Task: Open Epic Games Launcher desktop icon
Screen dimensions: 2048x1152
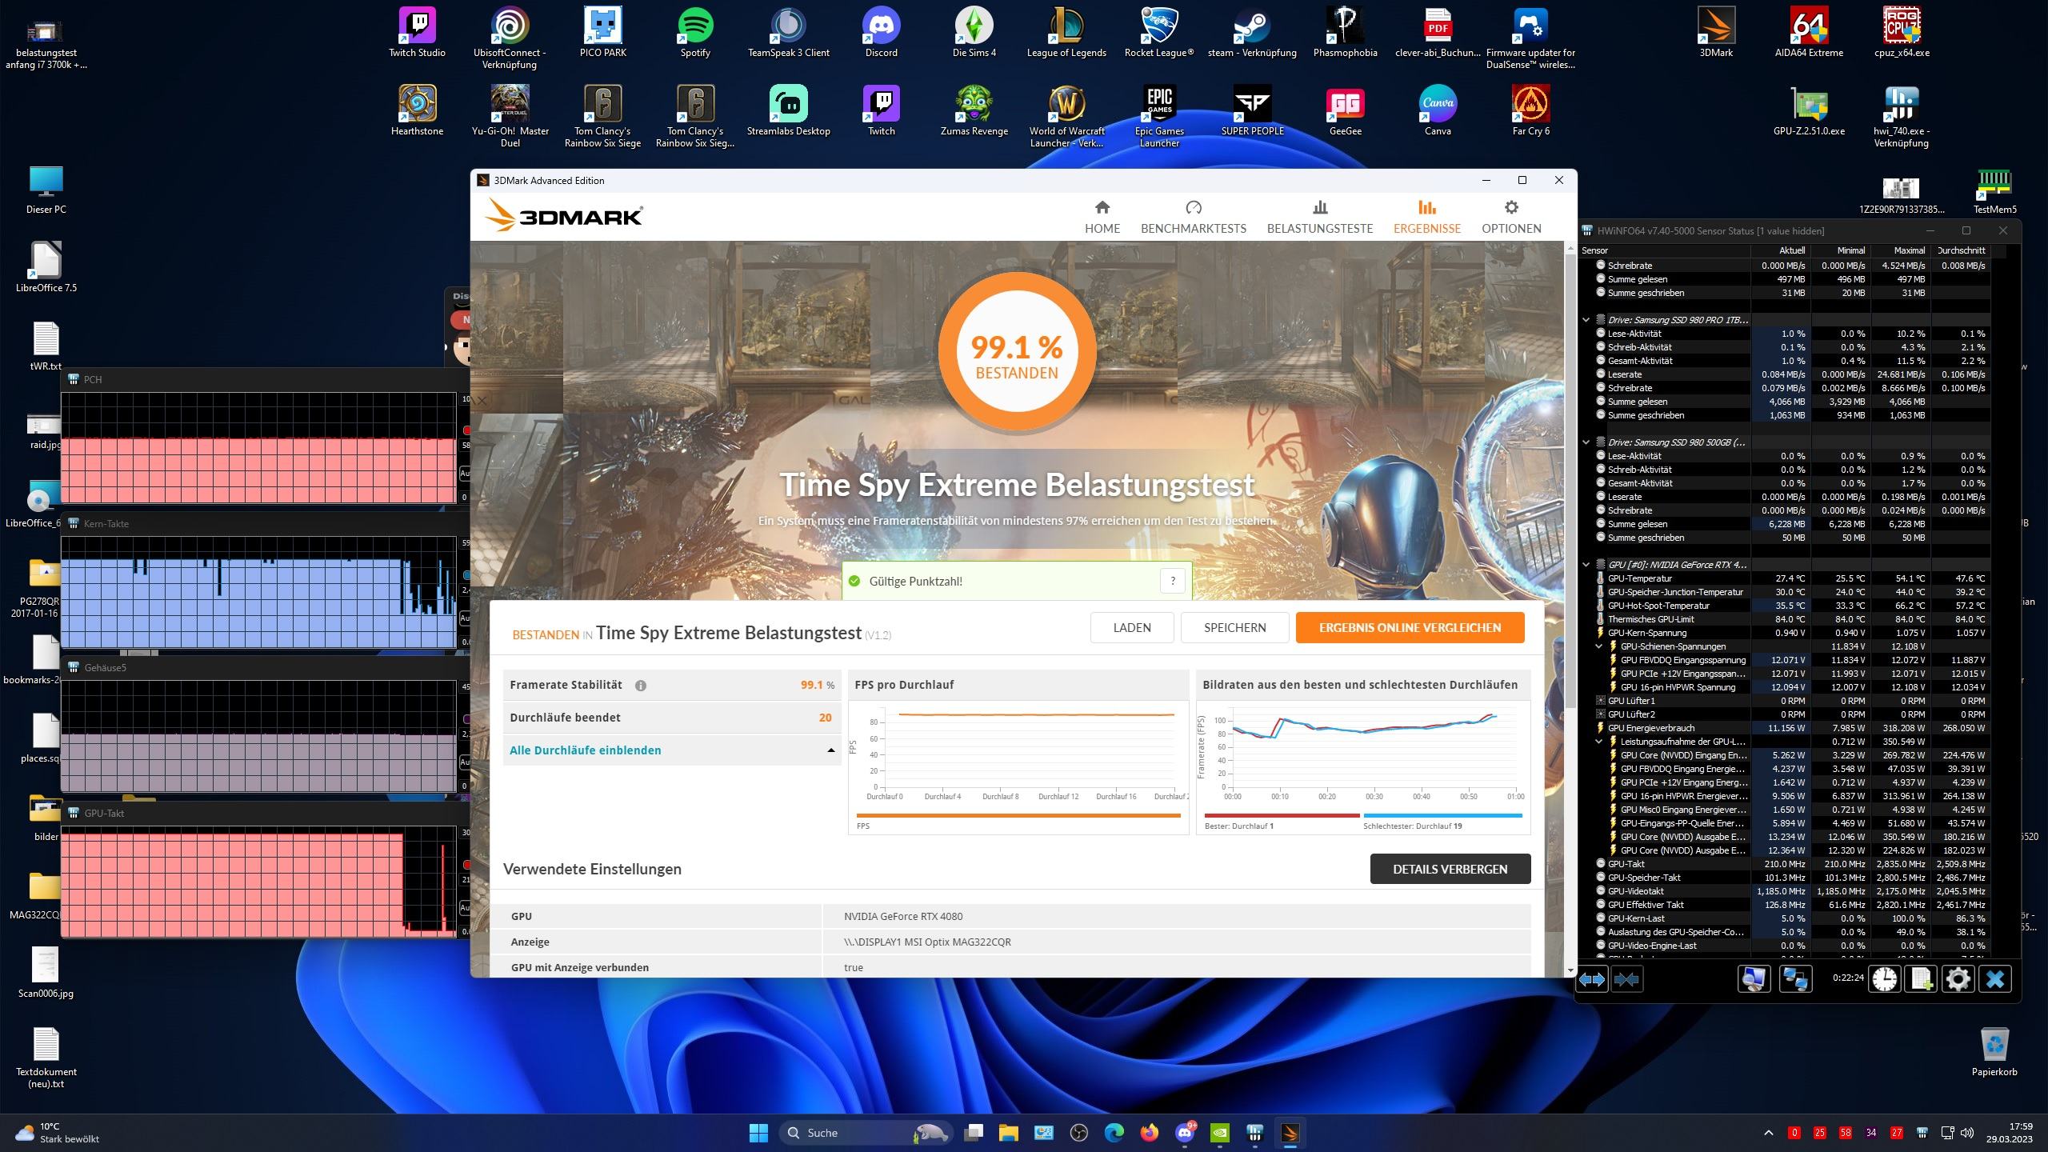Action: pos(1159,118)
